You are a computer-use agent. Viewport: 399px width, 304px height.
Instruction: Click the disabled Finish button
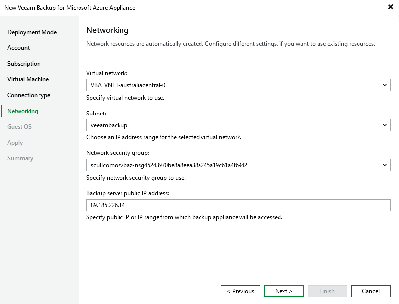pyautogui.click(x=327, y=291)
